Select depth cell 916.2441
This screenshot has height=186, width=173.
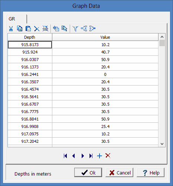point(30,74)
